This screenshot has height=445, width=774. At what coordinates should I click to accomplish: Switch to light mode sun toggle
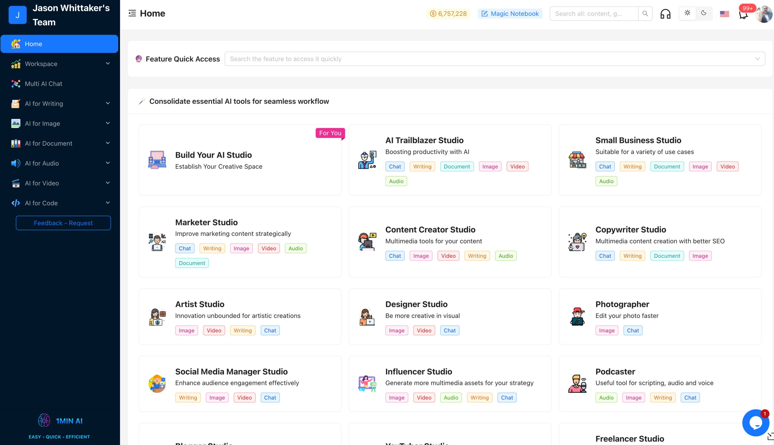688,13
